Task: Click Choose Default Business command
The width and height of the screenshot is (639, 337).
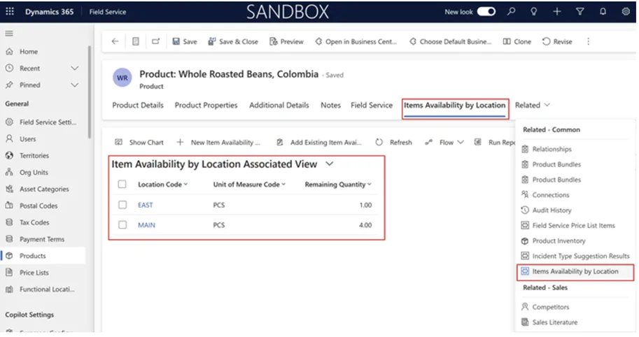Action: 450,41
